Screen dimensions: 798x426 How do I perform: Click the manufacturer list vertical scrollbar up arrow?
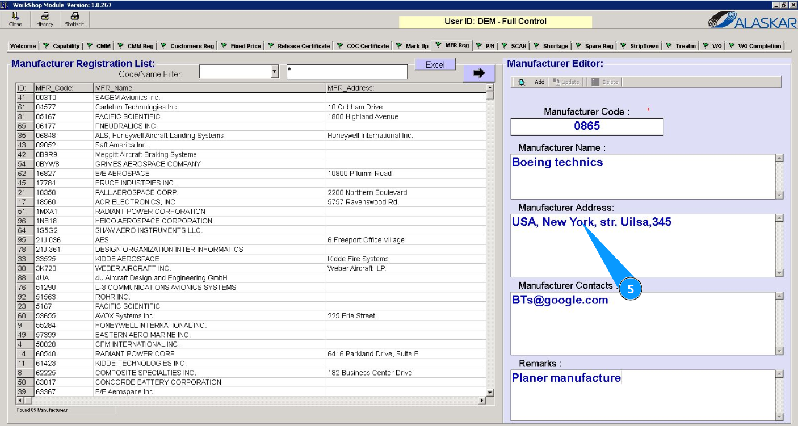pos(490,88)
